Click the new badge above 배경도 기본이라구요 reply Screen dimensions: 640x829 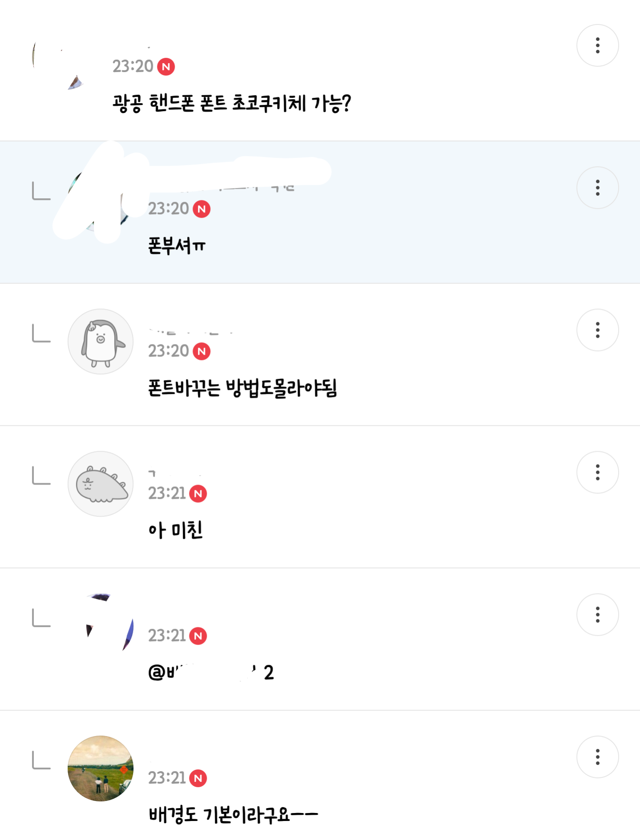click(198, 778)
